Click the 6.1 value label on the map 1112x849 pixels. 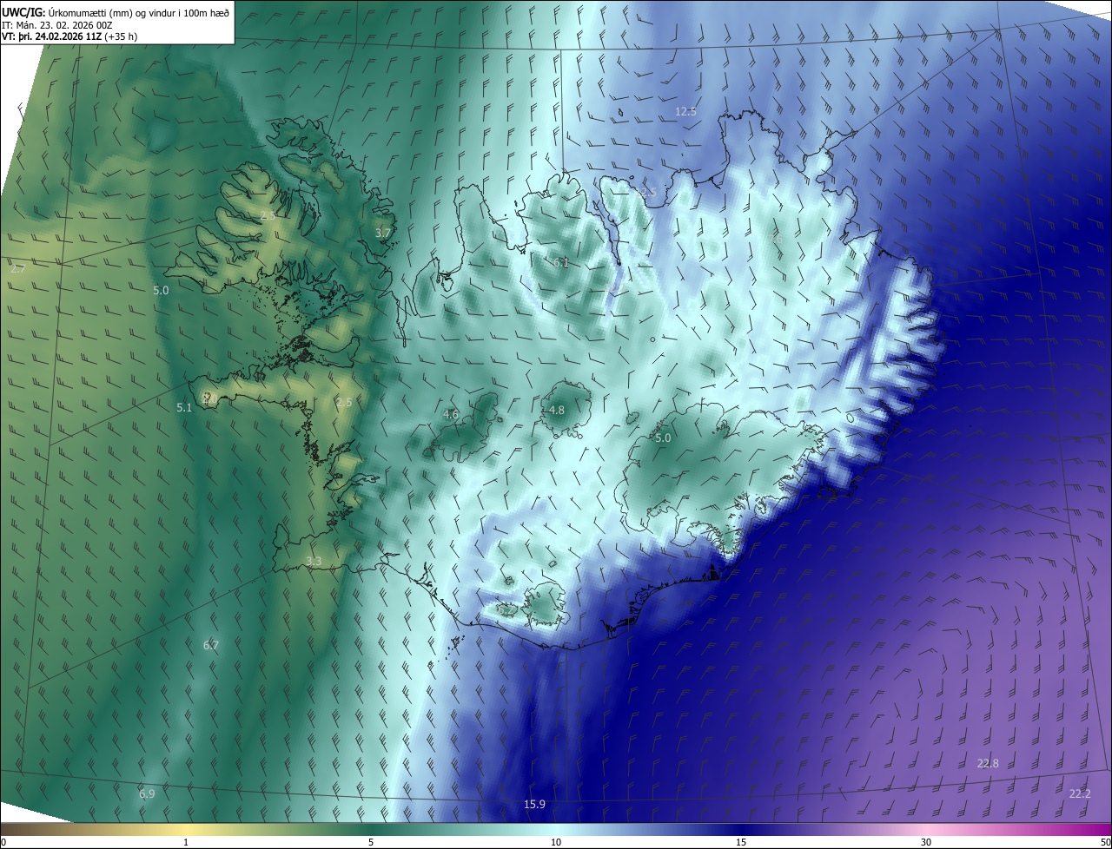[x=561, y=262]
